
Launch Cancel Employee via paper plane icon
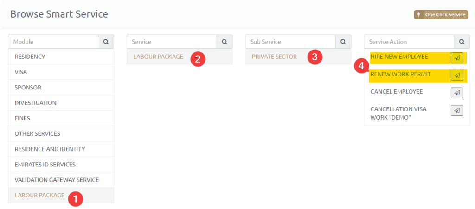click(x=457, y=93)
